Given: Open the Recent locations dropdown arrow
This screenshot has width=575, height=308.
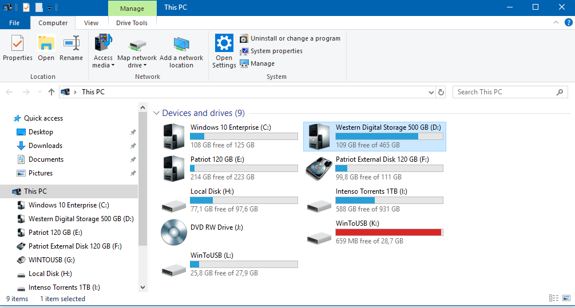Looking at the screenshot, I should 39,92.
